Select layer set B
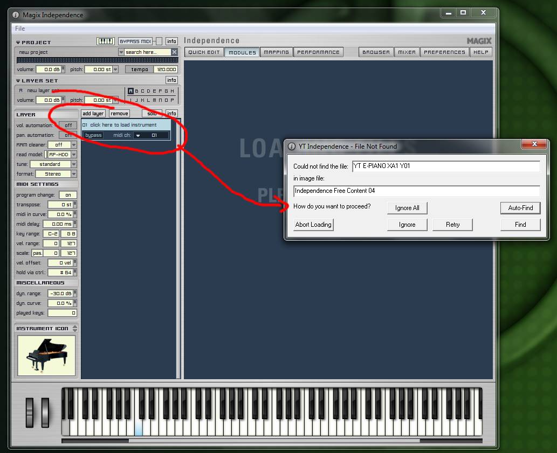The image size is (557, 453). click(137, 91)
